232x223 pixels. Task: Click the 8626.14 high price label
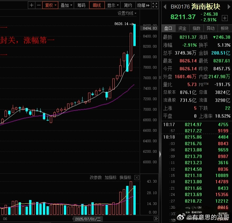click(x=121, y=24)
